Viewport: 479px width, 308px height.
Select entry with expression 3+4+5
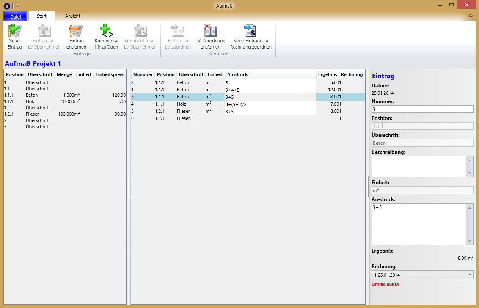click(248, 90)
